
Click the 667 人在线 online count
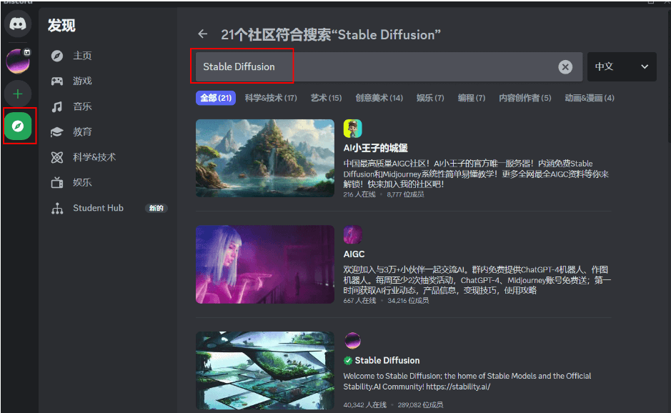[x=359, y=300]
